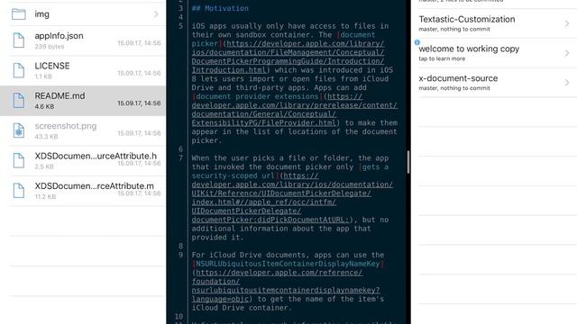Image resolution: width=577 pixels, height=324 pixels.
Task: Click the NSURLUbiquitousItemContainerDisplayNameKey link text
Action: pyautogui.click(x=288, y=264)
